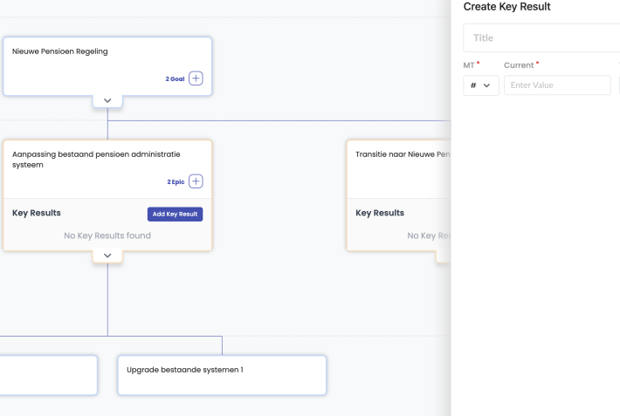Open the MT # unit dropdown
The image size is (620, 416).
480,85
